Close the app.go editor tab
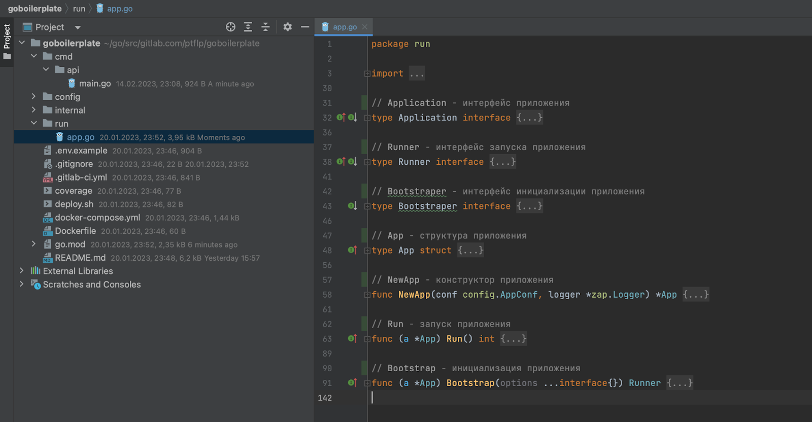The height and width of the screenshot is (422, 812). [x=365, y=27]
